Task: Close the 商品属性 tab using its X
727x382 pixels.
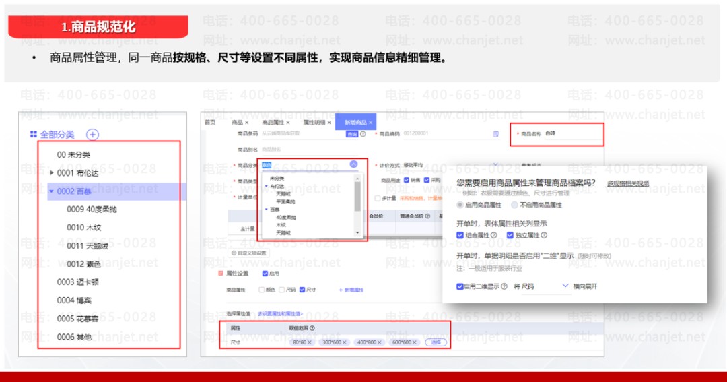Action: pyautogui.click(x=288, y=123)
